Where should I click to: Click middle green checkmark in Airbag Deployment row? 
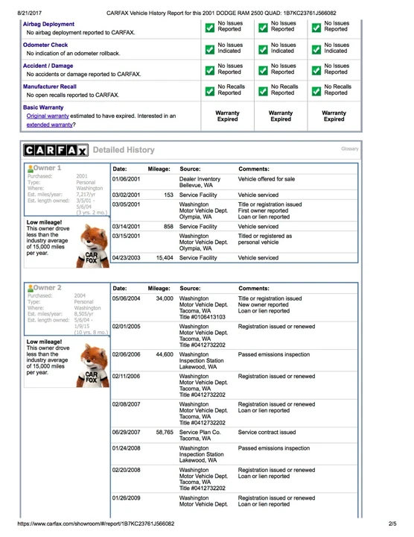(x=263, y=28)
